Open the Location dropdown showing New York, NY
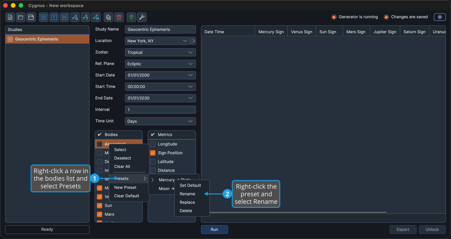Viewport: 451px width, 239px height. (x=158, y=41)
